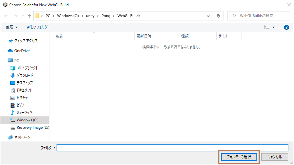Viewport: 294px width, 165px height.
Task: Click the フォルダー name input field
Action: click(172, 148)
